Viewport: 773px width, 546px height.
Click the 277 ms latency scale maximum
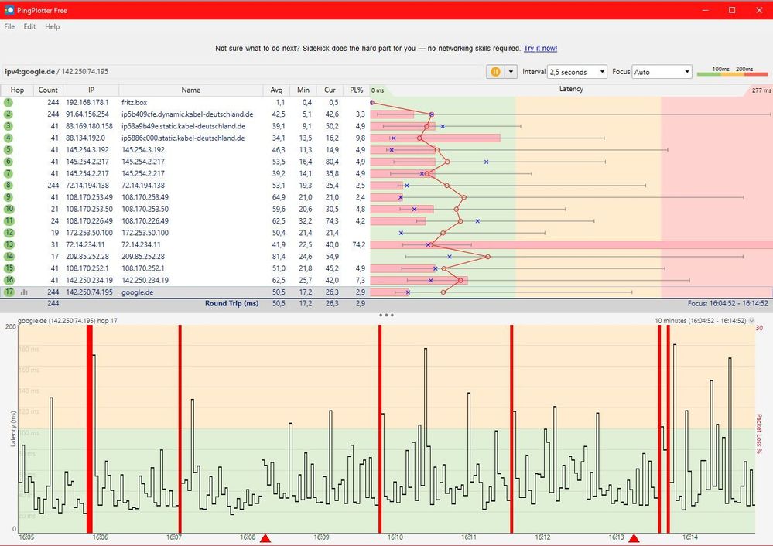click(x=761, y=90)
